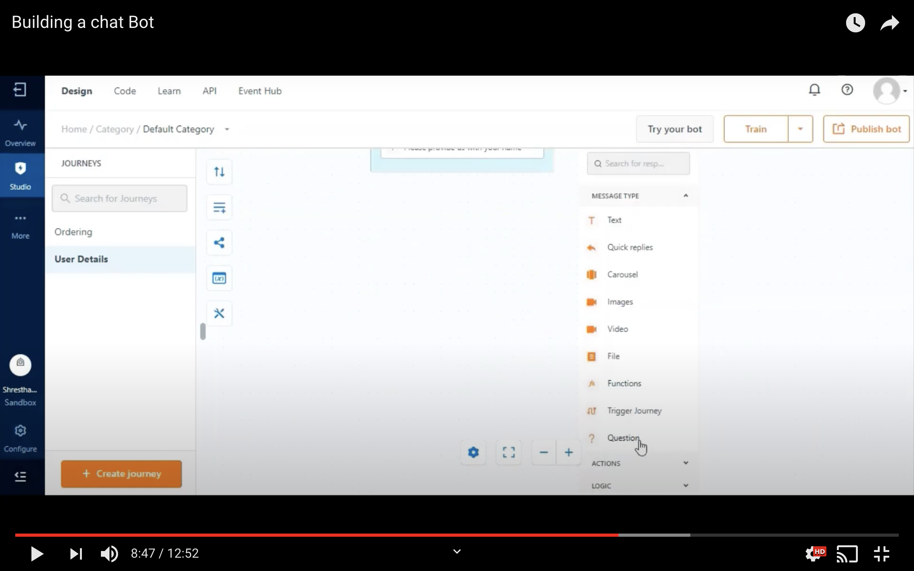Click the journeys panel scrollbar handle
This screenshot has height=571, width=914.
pos(203,331)
